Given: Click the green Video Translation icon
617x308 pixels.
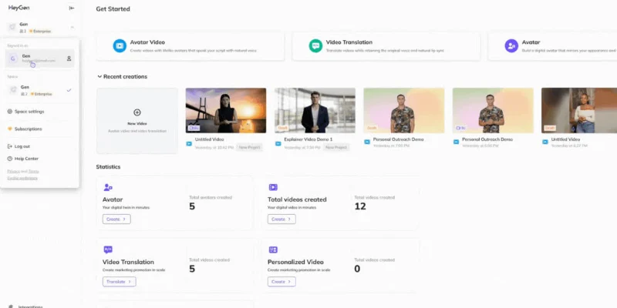Looking at the screenshot, I should coord(315,46).
